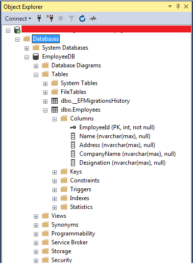This screenshot has height=264, width=193.
Task: Expand the Views folder node
Action: (x=36, y=216)
